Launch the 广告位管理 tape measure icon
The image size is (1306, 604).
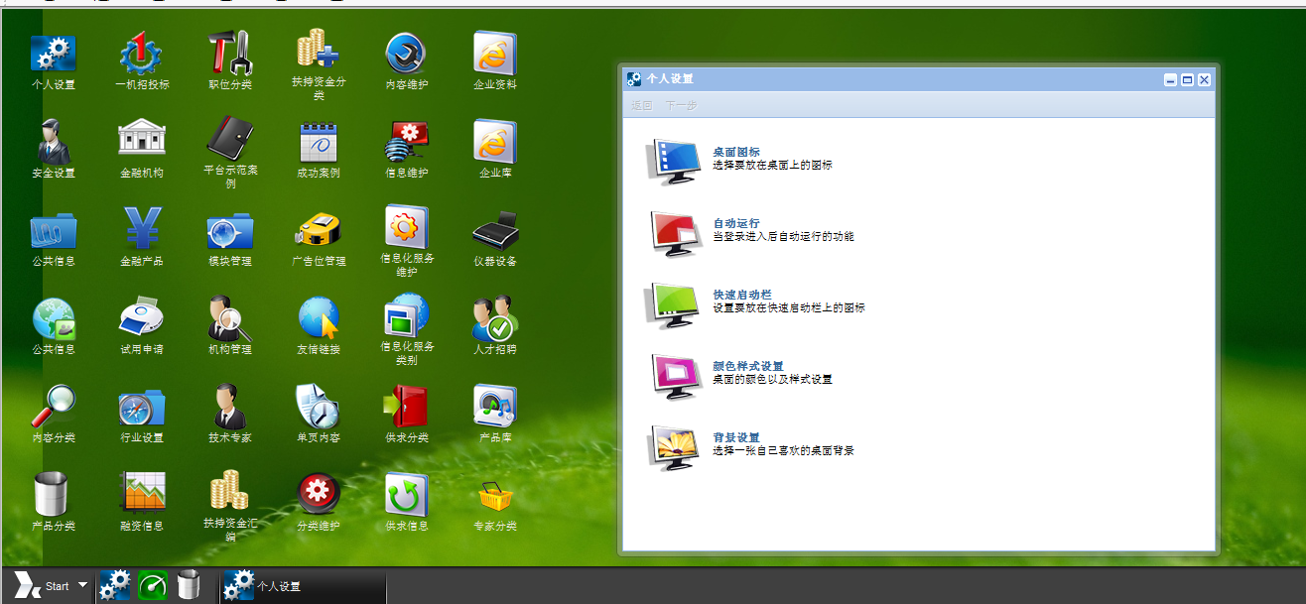(x=319, y=230)
